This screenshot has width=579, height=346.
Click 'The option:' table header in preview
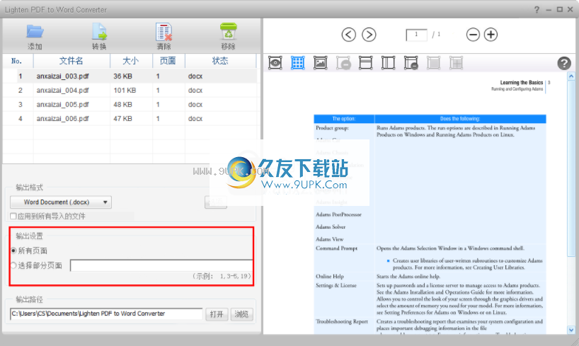coord(344,119)
